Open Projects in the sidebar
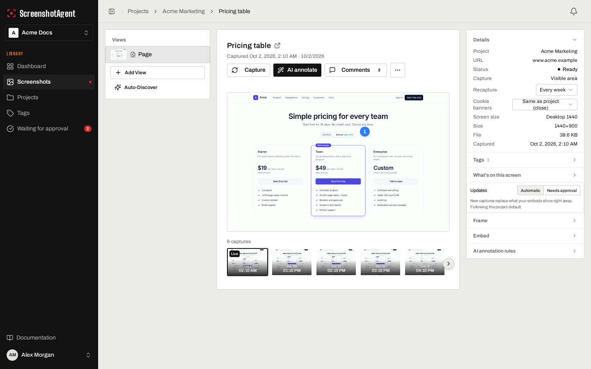 pos(49,98)
